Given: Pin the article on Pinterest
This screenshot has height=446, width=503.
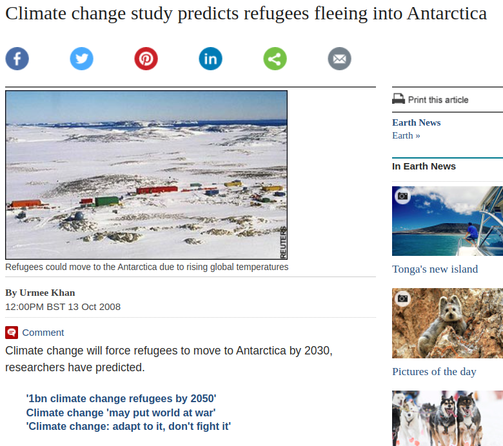Looking at the screenshot, I should tap(146, 59).
